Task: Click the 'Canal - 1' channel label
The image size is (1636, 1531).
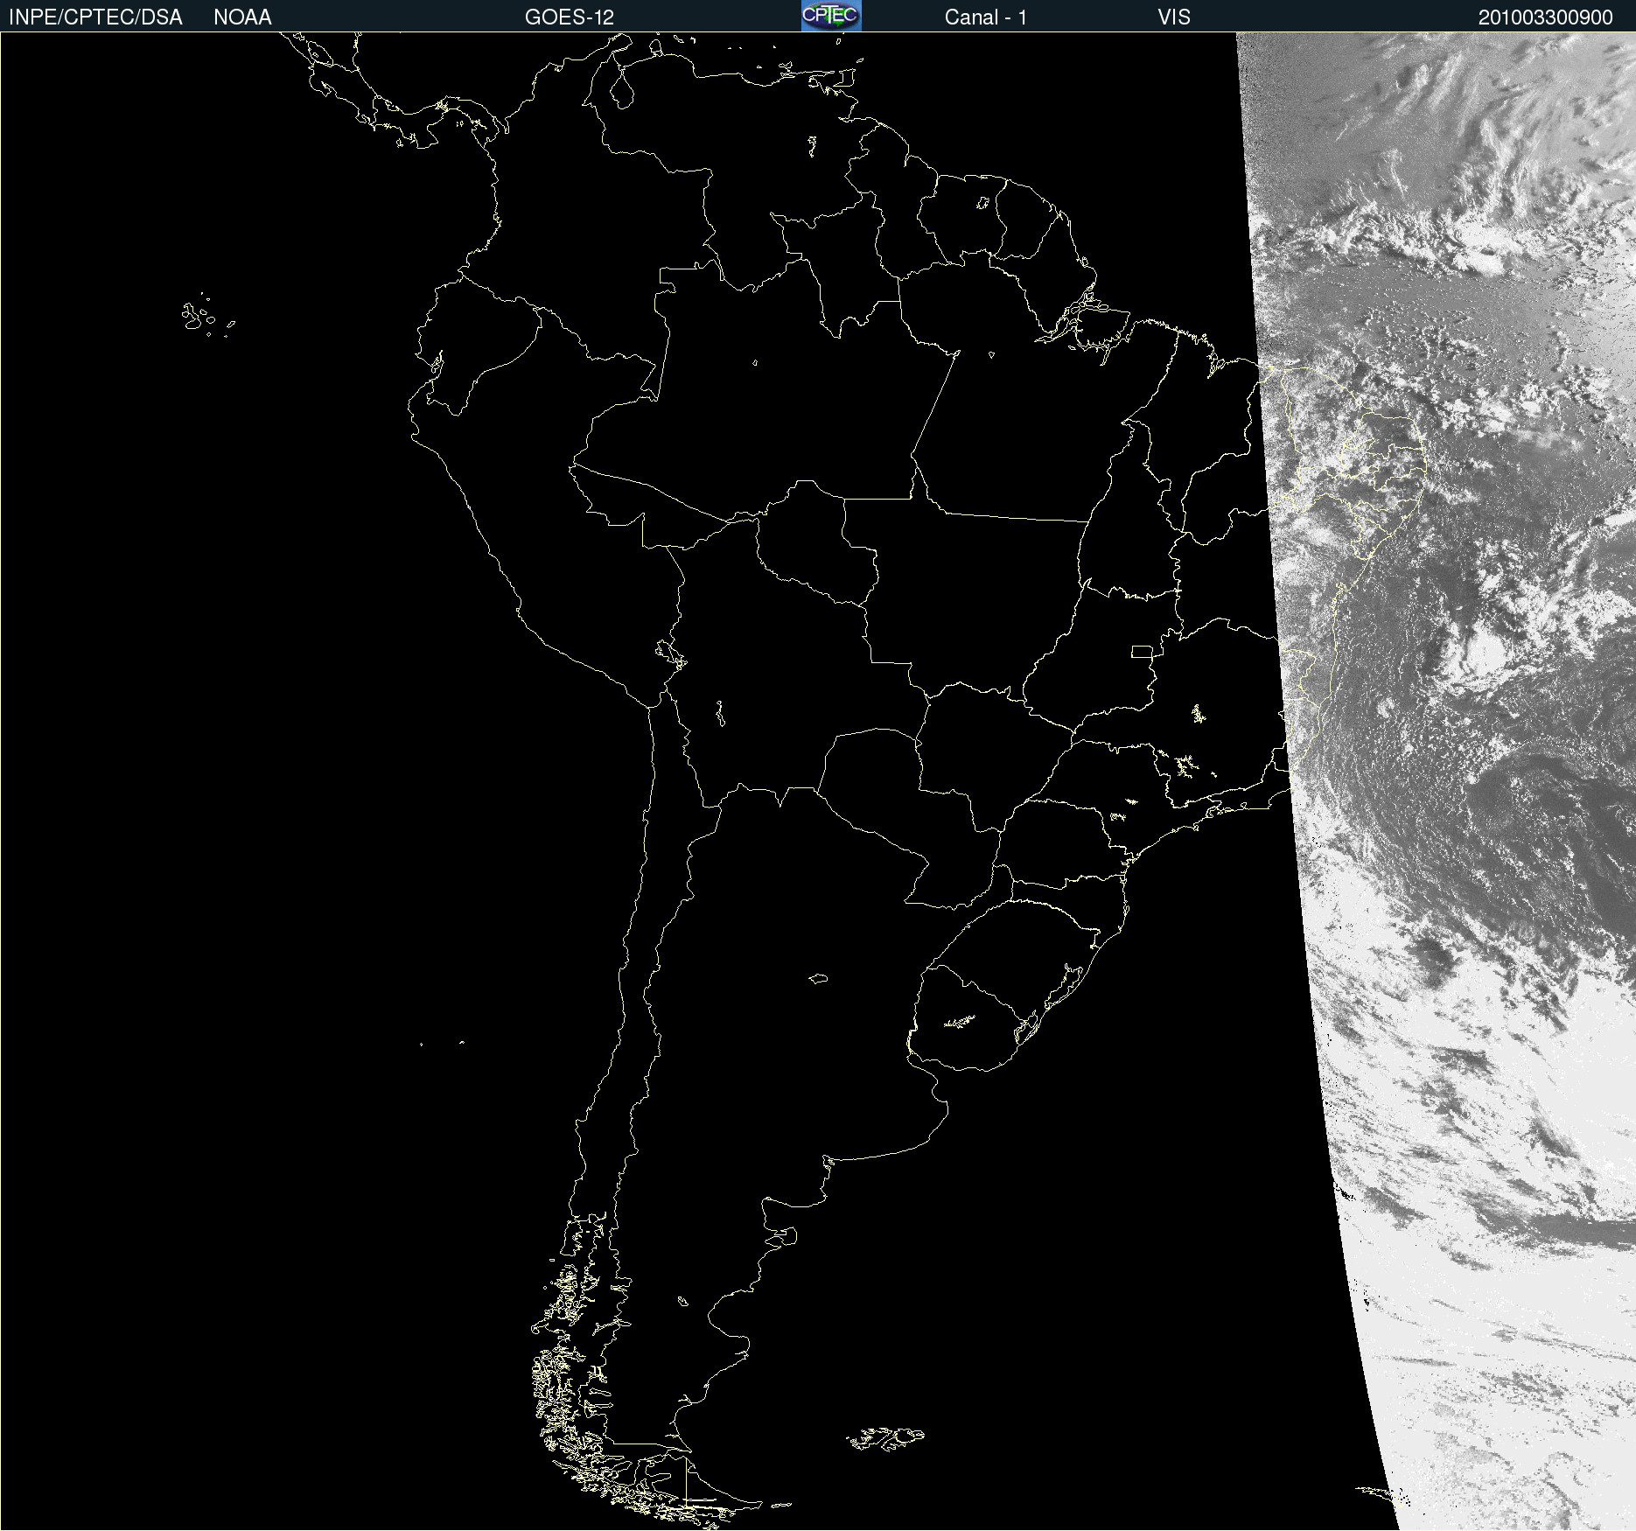Action: click(x=986, y=17)
